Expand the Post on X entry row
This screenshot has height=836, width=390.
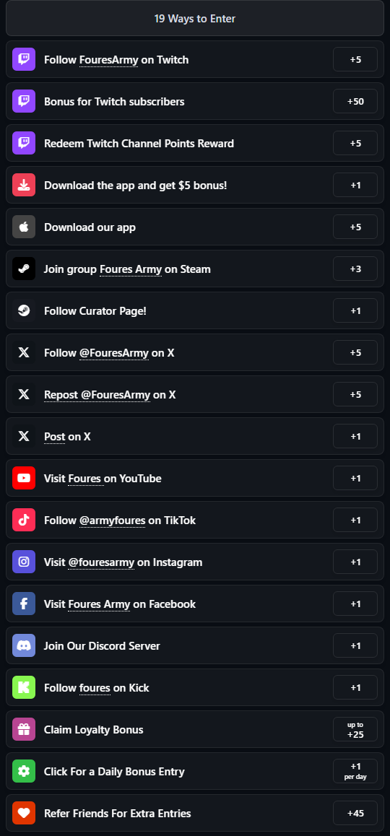pos(195,436)
